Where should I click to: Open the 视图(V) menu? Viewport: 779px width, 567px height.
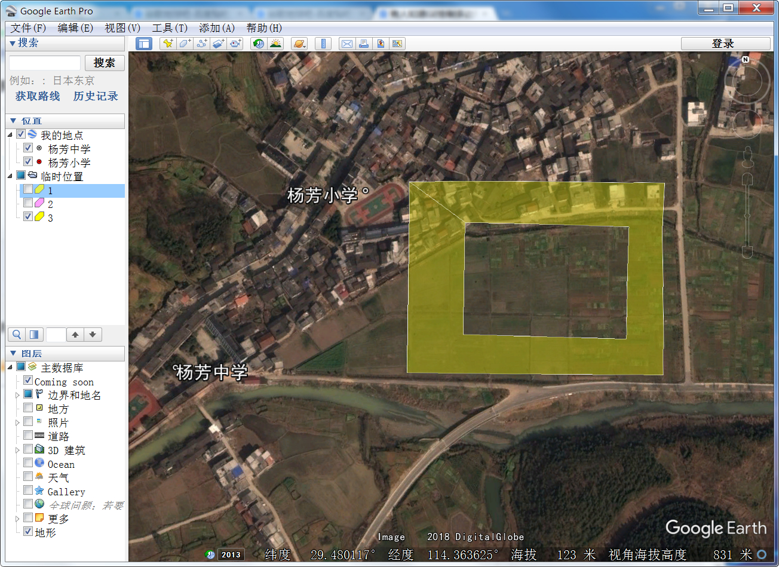122,28
